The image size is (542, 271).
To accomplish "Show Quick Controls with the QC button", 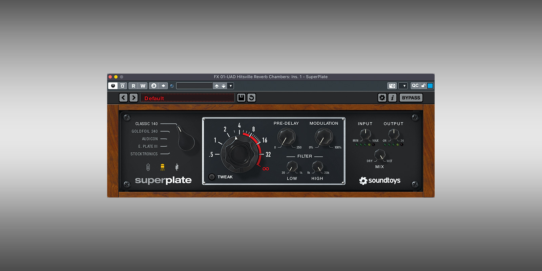I will [x=415, y=86].
